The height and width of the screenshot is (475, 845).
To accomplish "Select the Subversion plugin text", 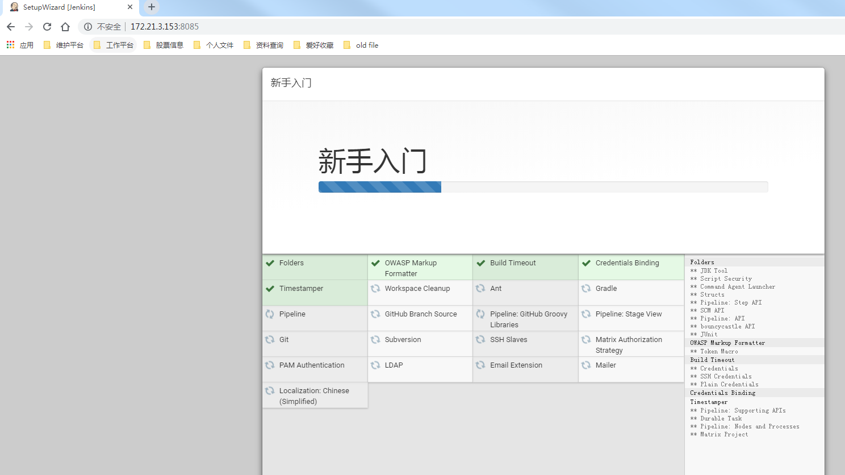I will (x=403, y=340).
